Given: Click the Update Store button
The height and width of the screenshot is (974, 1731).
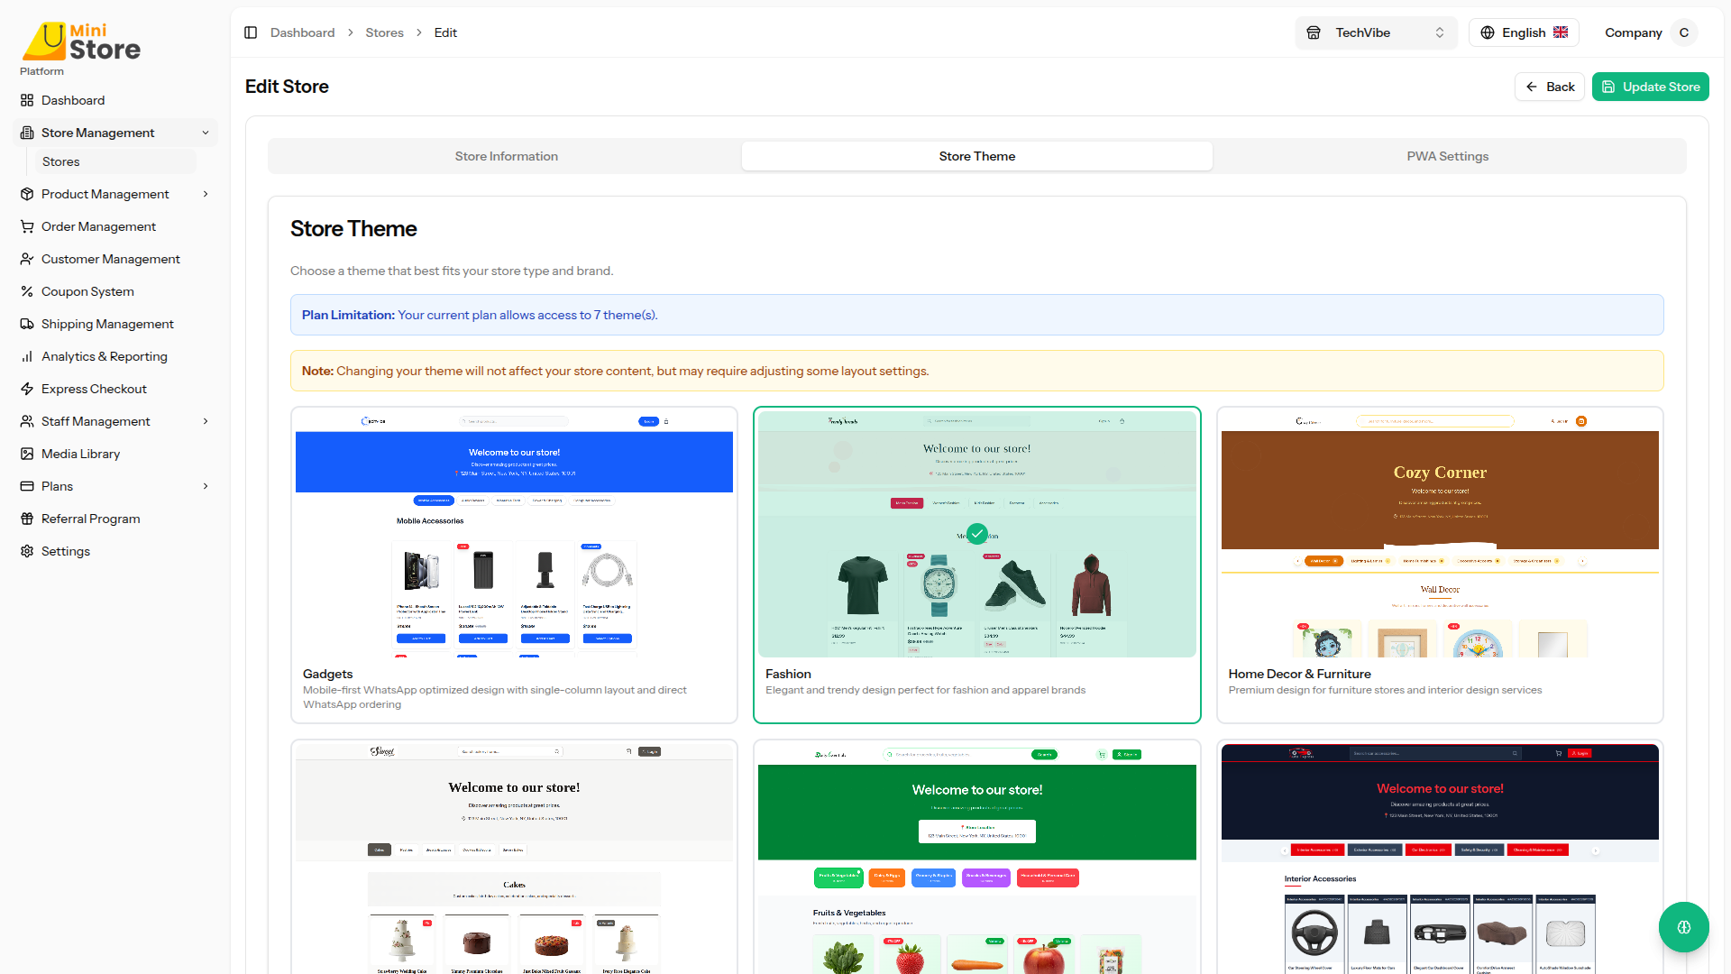Looking at the screenshot, I should (x=1650, y=87).
